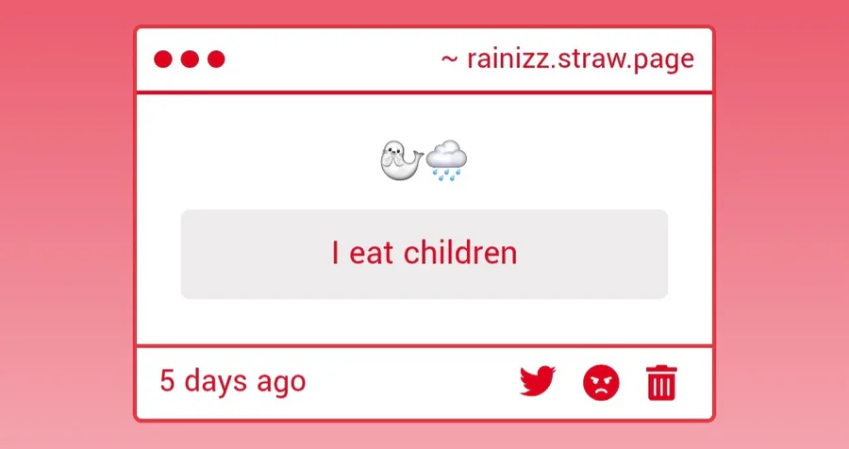Select the "I eat children" message box
Screen dimensions: 849x449
tap(424, 254)
